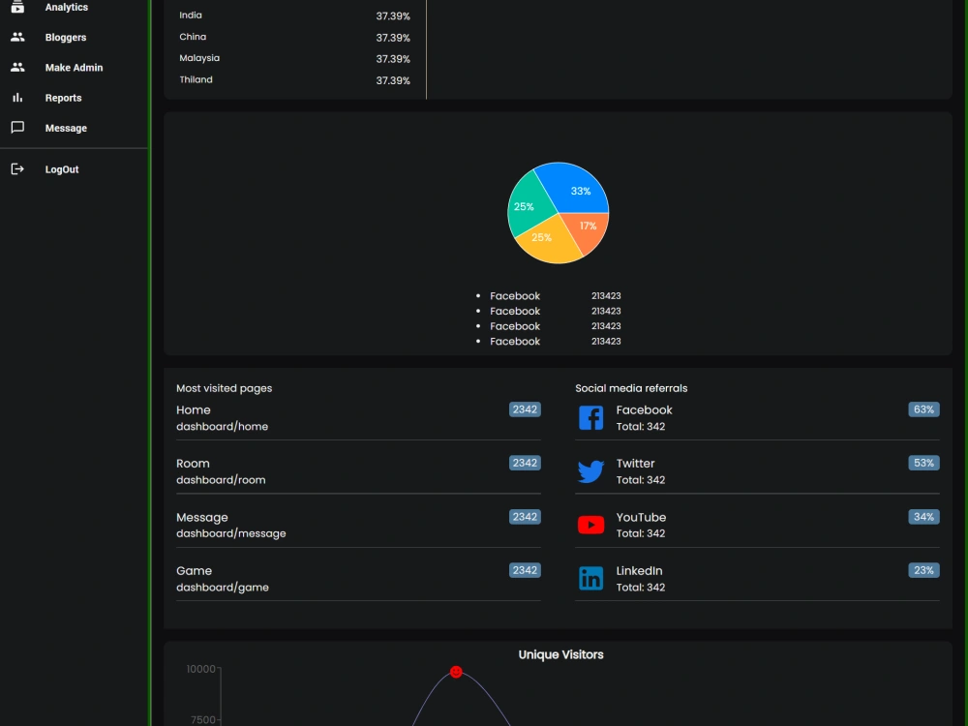Click the LogOut arrow icon
Viewport: 968px width, 726px height.
(16, 168)
